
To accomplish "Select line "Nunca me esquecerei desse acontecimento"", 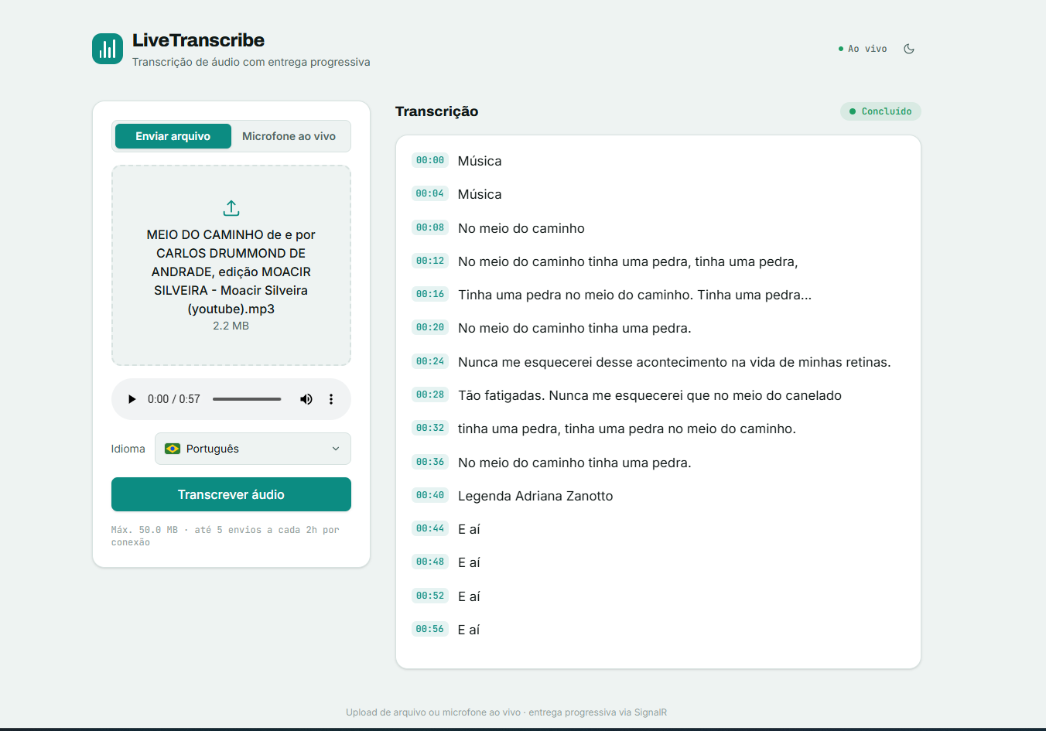I will pos(674,362).
